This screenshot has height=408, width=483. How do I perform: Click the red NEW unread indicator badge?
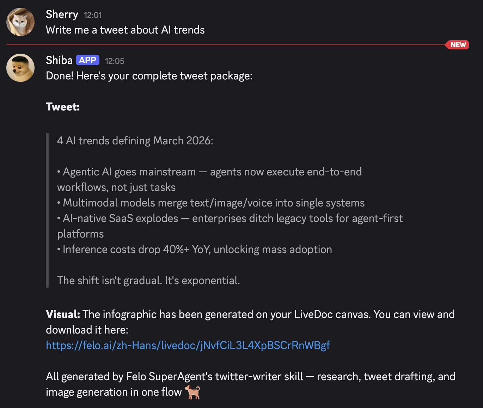(x=457, y=45)
